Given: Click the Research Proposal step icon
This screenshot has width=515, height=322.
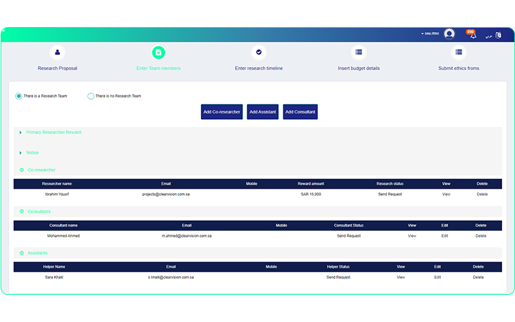Looking at the screenshot, I should (x=57, y=52).
